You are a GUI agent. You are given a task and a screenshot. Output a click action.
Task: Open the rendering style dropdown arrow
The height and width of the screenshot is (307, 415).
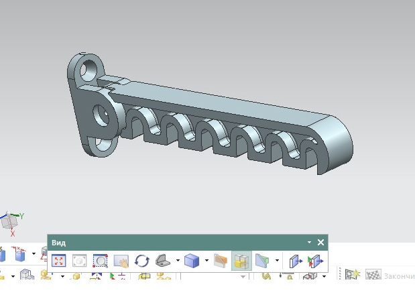coord(206,261)
